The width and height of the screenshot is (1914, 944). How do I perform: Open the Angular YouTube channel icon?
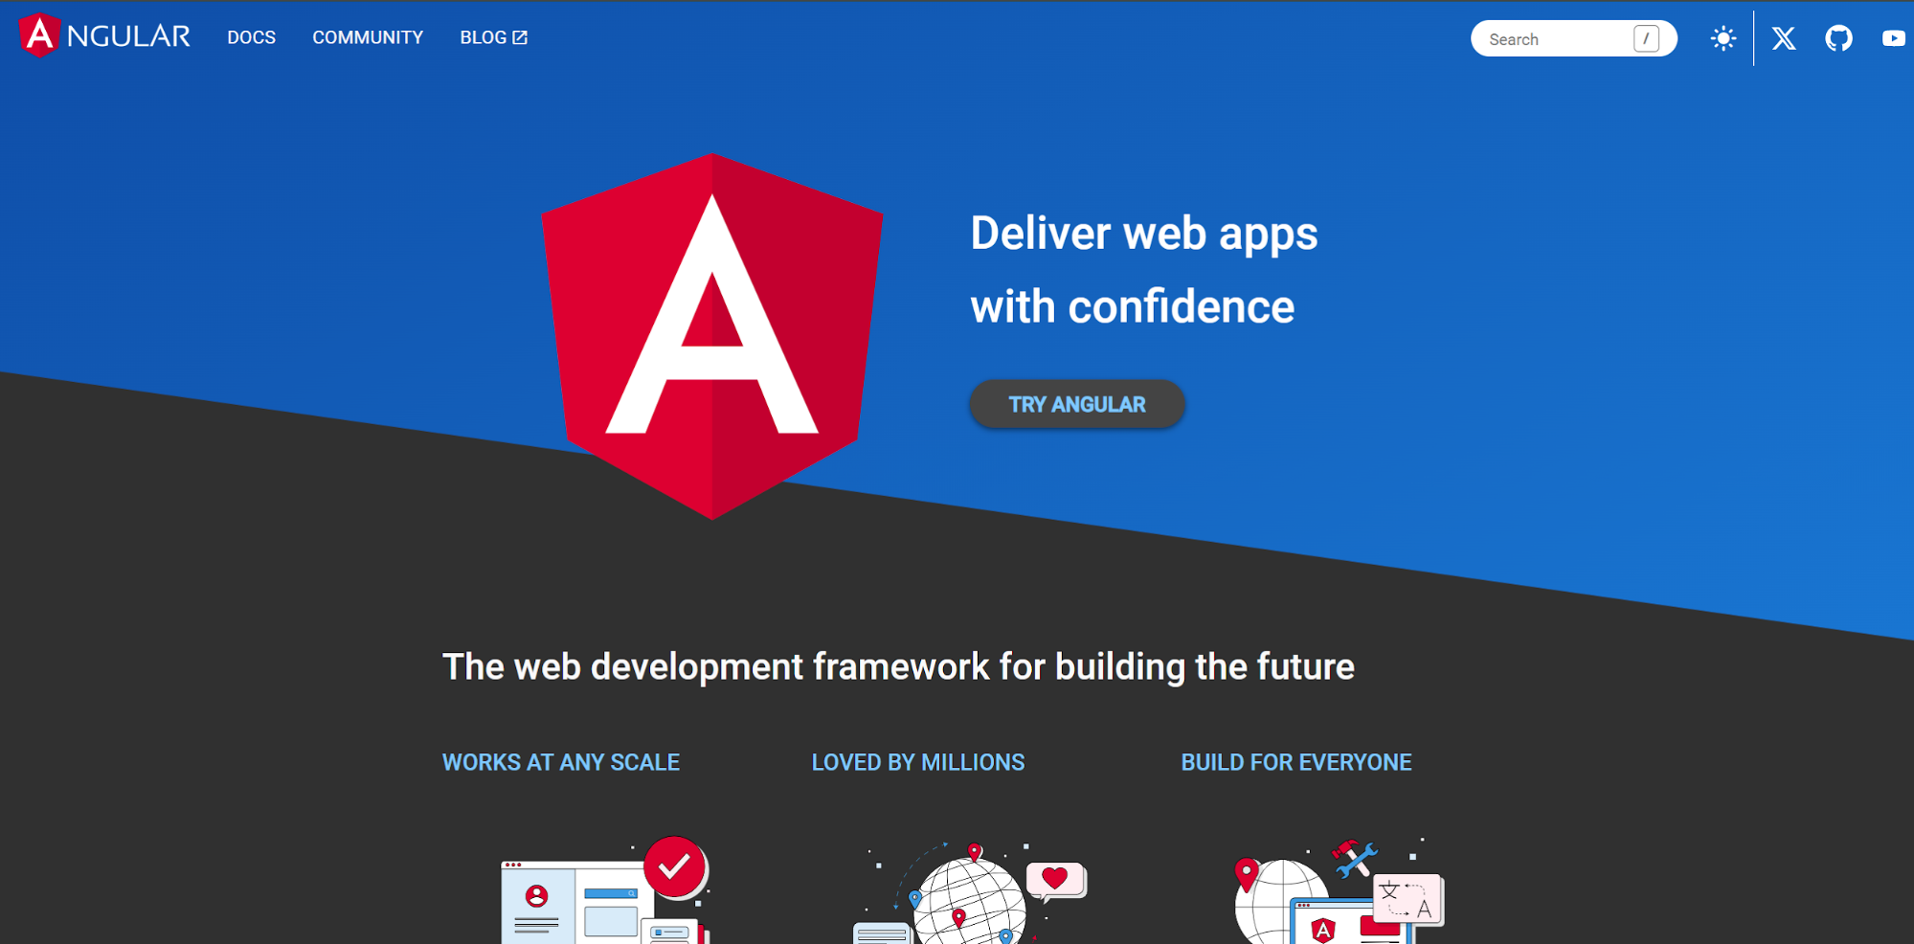coord(1893,38)
